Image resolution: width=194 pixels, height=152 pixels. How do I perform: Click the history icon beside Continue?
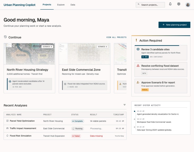(5, 37)
